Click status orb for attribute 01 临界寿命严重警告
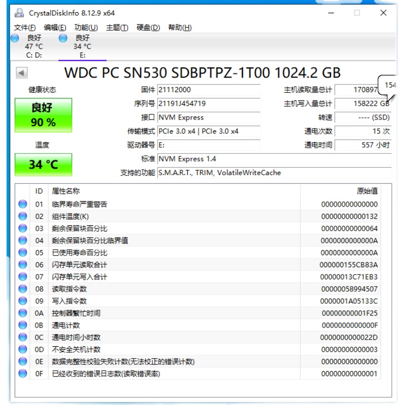405x405 pixels. coord(23,204)
